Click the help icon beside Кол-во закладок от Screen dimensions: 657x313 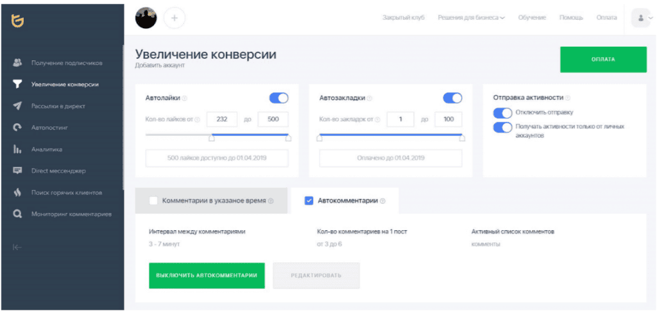[x=377, y=119]
